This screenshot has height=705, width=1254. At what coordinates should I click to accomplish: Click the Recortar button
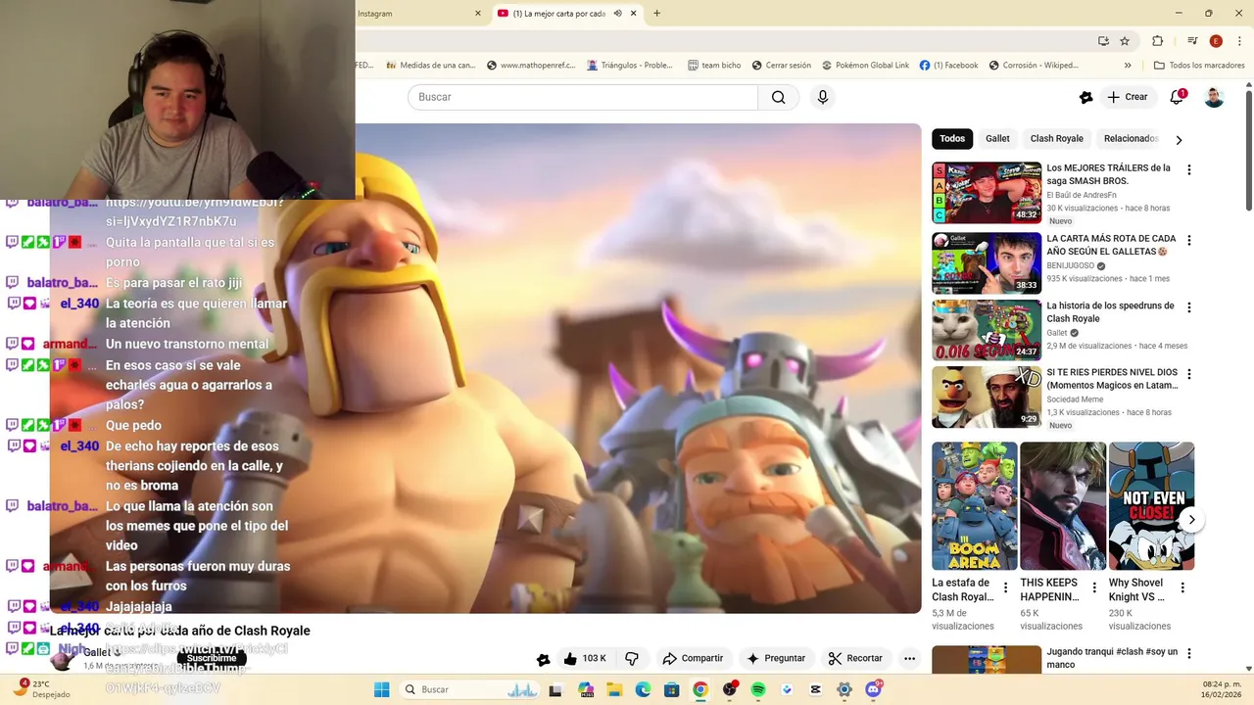[x=854, y=658]
